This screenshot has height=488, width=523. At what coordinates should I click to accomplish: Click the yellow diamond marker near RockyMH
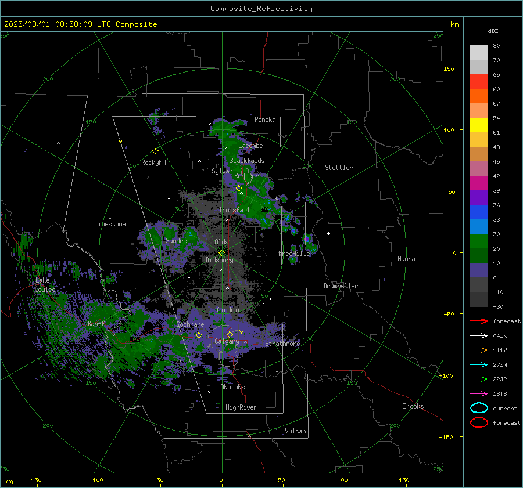tap(155, 151)
